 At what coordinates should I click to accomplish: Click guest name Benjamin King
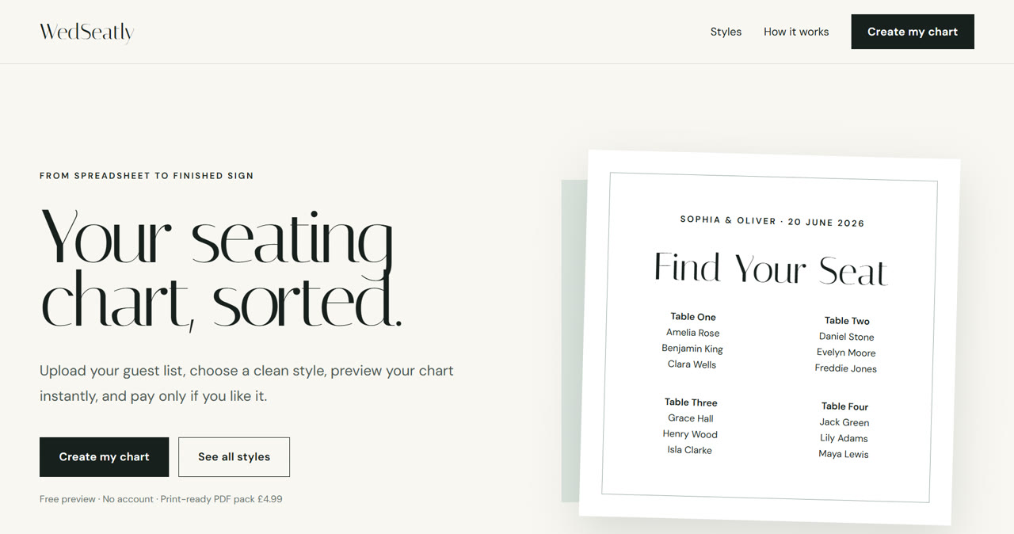pos(692,349)
